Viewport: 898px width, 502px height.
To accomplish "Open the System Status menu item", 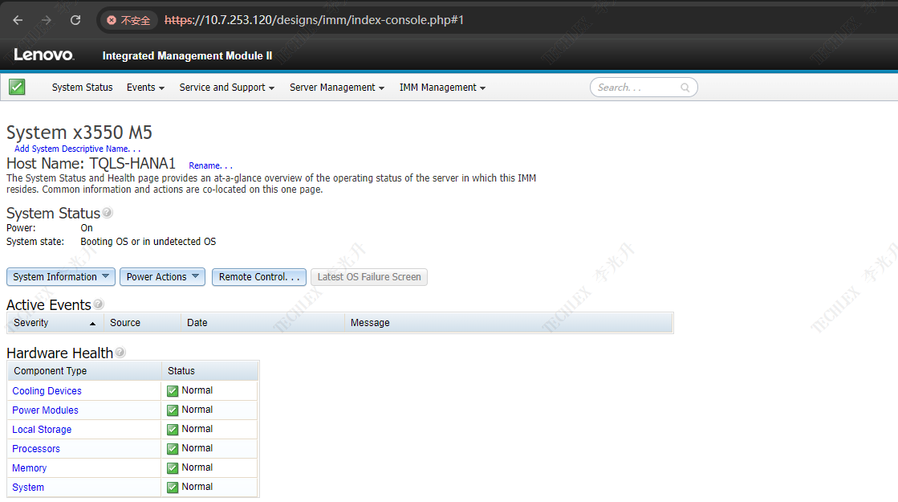I will (83, 87).
